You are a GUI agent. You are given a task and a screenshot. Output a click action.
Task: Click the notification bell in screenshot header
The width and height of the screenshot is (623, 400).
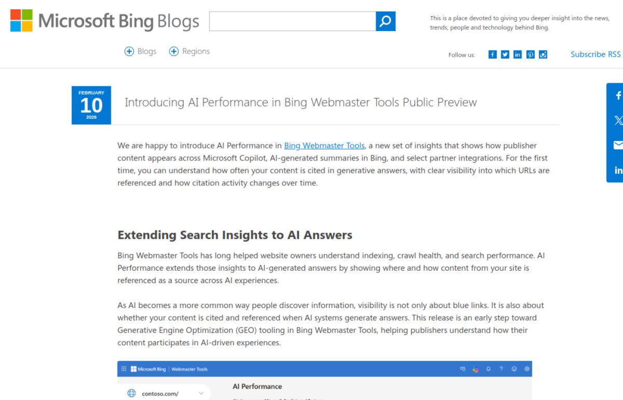488,369
